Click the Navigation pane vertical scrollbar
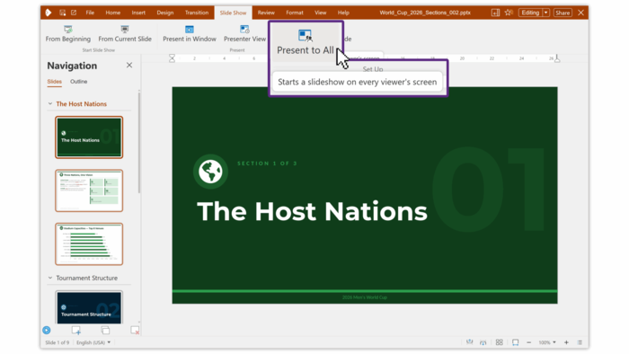Image resolution: width=629 pixels, height=354 pixels. click(139, 143)
